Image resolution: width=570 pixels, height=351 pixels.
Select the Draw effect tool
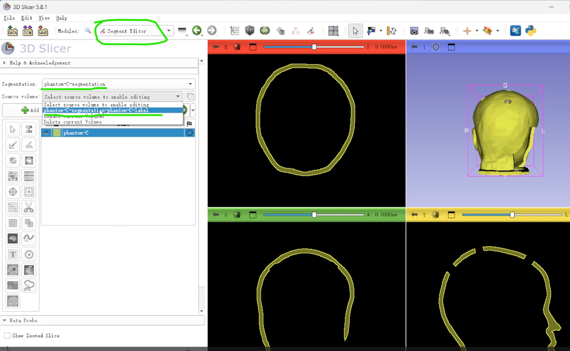click(29, 145)
